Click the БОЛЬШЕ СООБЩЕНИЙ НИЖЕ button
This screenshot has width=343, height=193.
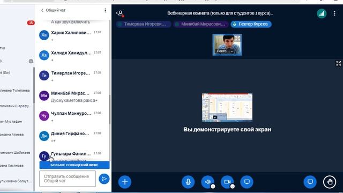[x=74, y=165]
